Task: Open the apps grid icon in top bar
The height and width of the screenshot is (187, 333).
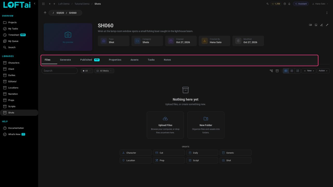Action: coord(43,4)
